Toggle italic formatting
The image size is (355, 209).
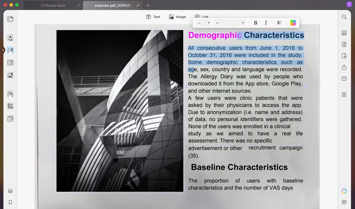[x=266, y=23]
